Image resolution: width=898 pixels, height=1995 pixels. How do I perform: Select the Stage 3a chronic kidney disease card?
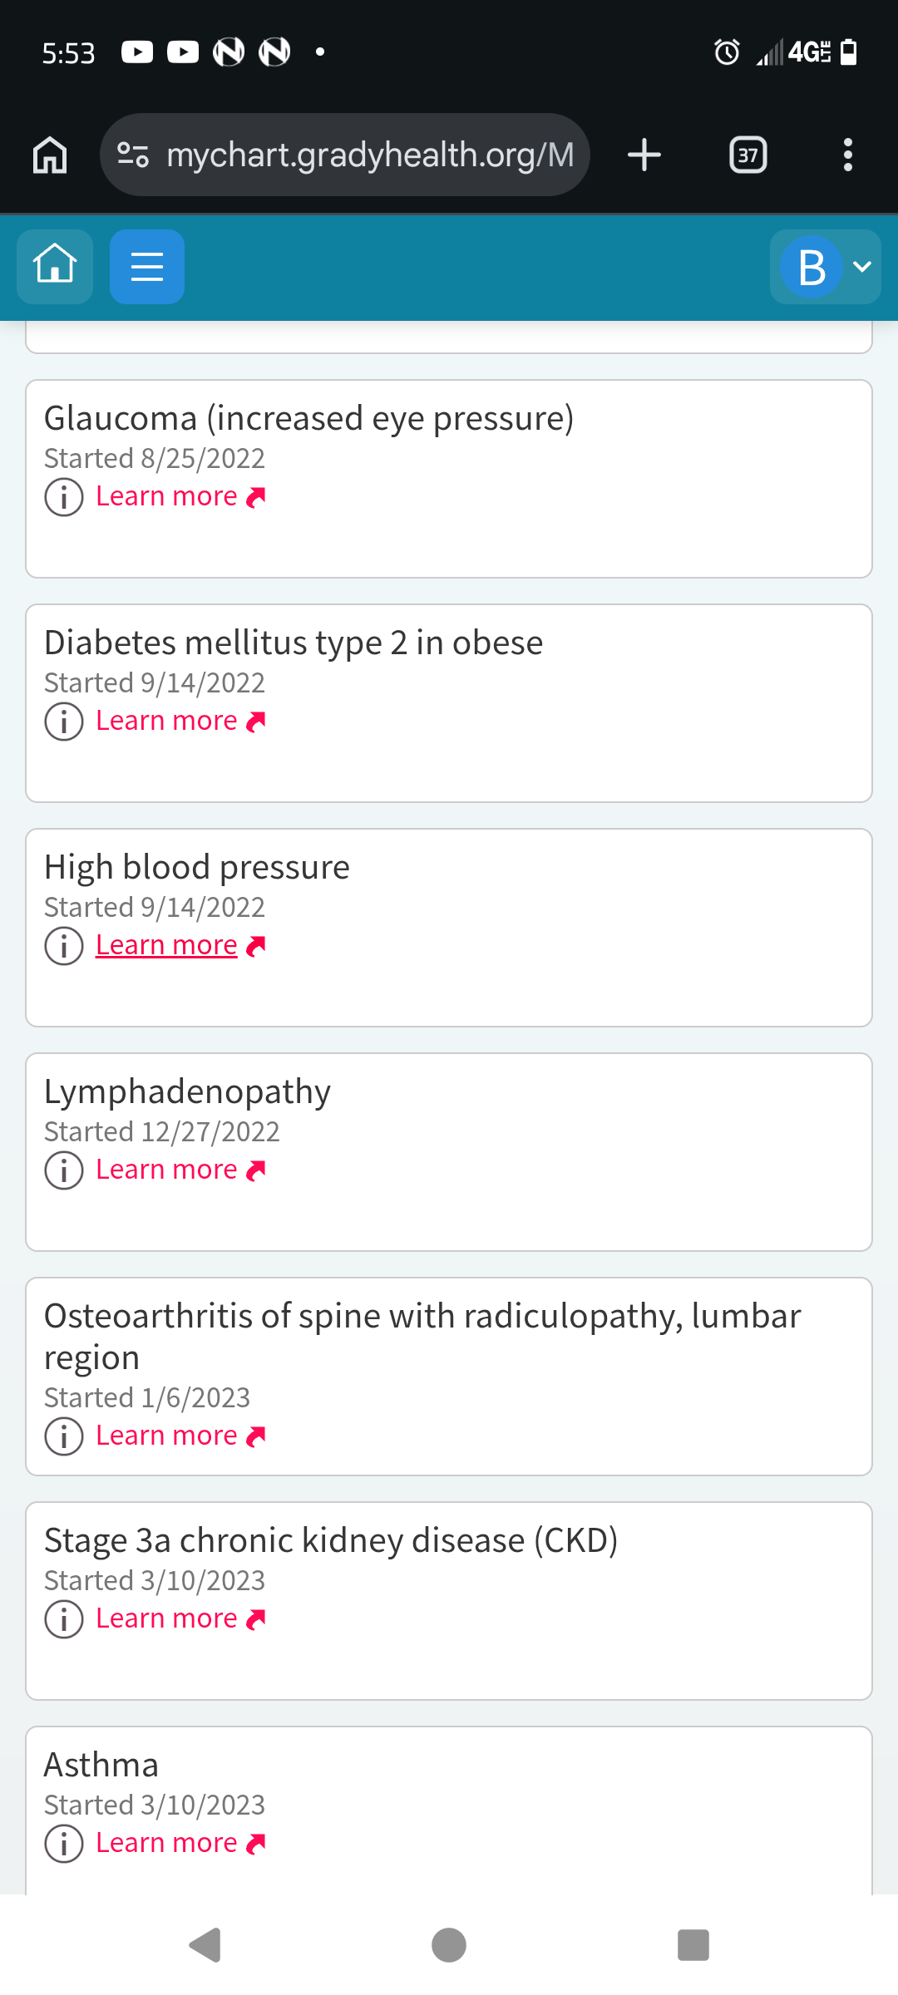point(449,1601)
